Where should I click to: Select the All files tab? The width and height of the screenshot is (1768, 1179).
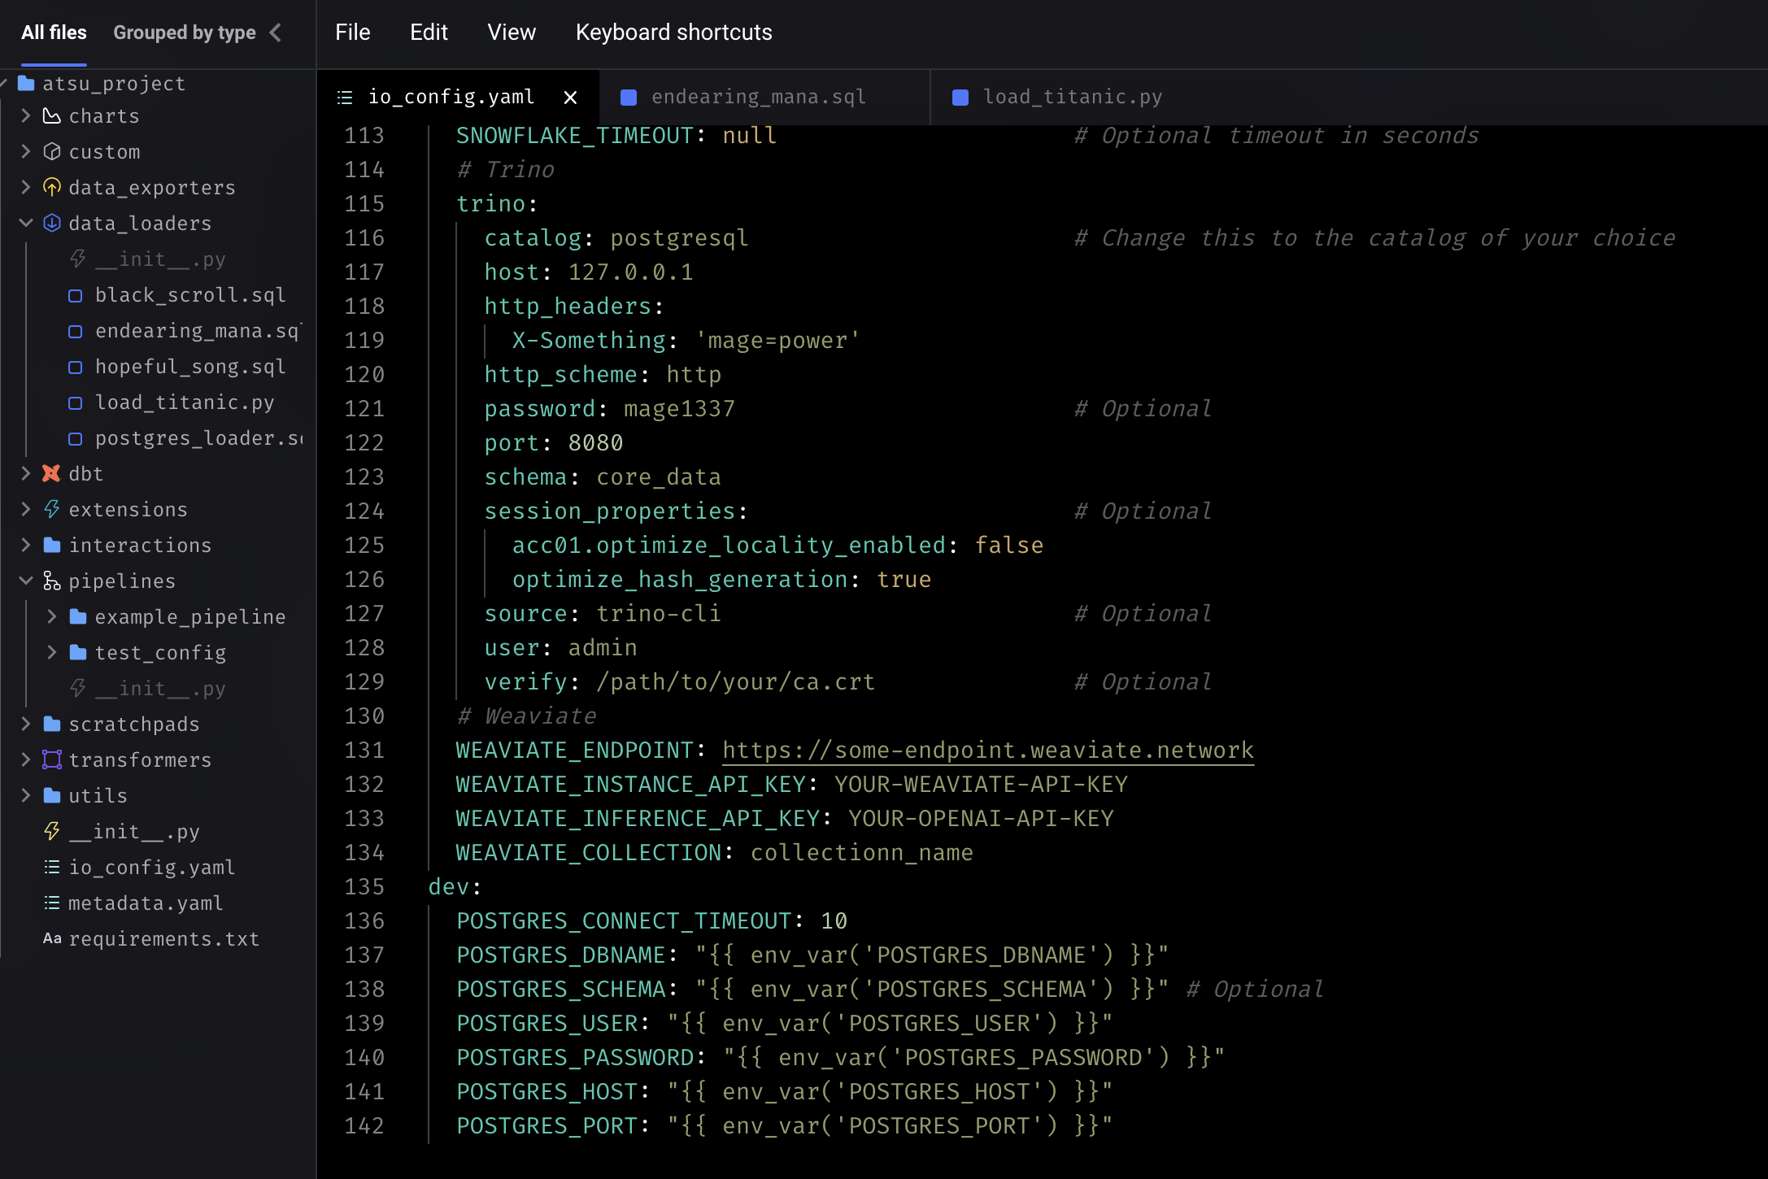54,33
